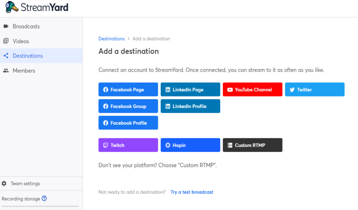Connect a Facebook Group destination
Screen dimensions: 358x210
[x=128, y=106]
